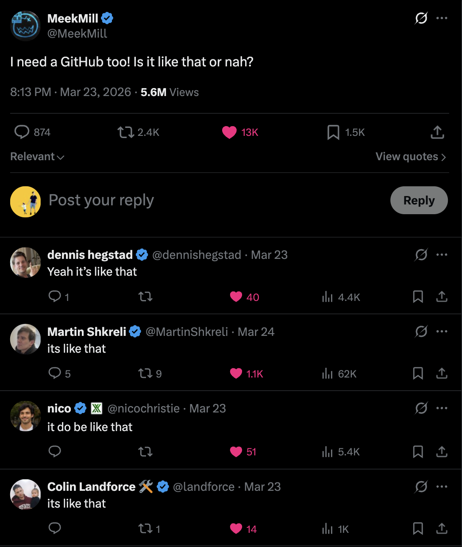This screenshot has width=462, height=547.
Task: Open Martin Shkreli's profile name
Action: coord(87,331)
